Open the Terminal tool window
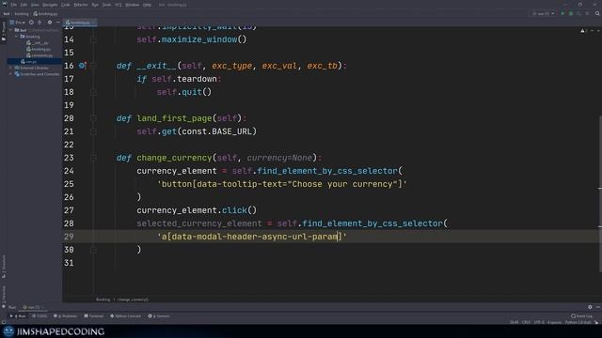Image resolution: width=602 pixels, height=338 pixels. 94,316
